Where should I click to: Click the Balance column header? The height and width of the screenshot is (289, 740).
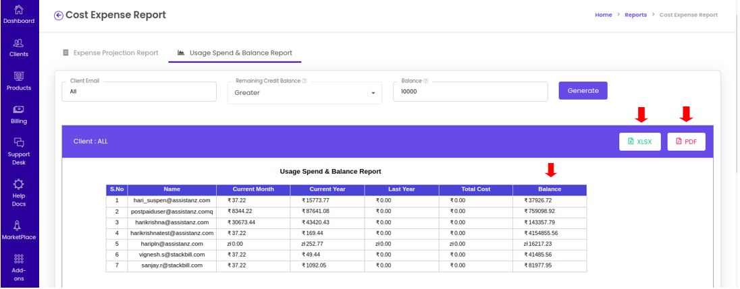point(550,189)
